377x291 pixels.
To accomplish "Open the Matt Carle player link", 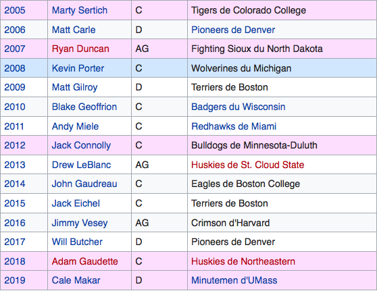I will point(74,30).
